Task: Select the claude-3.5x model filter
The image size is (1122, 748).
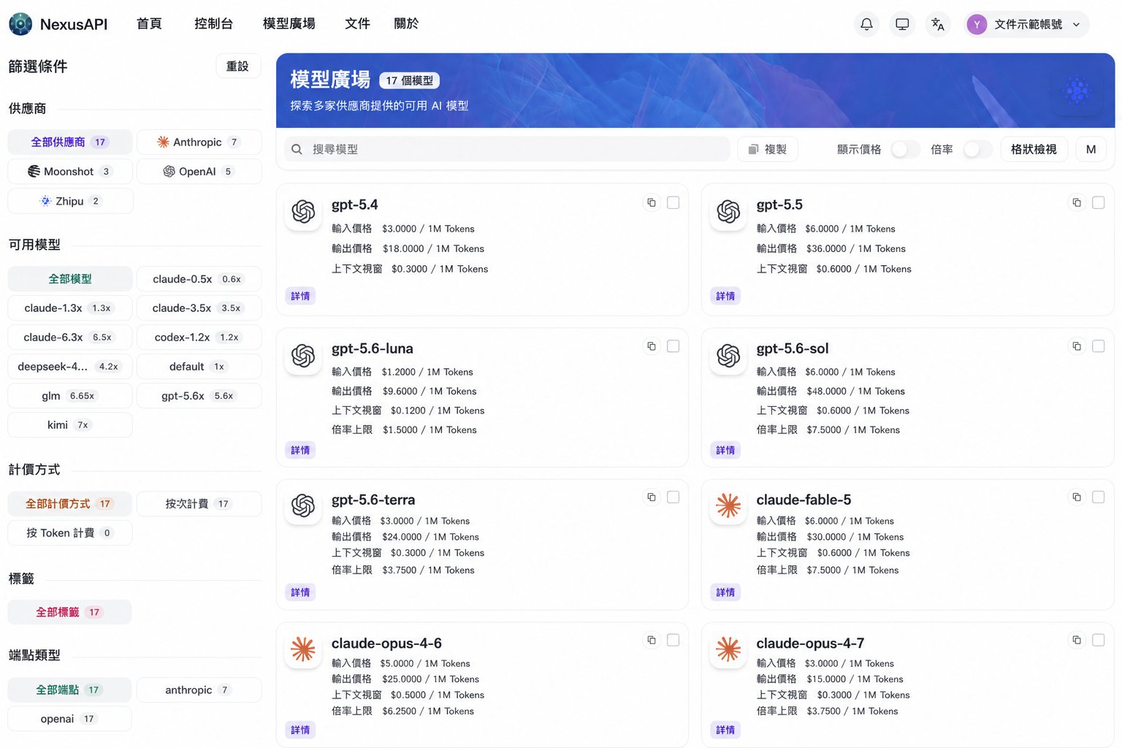Action: [x=199, y=308]
